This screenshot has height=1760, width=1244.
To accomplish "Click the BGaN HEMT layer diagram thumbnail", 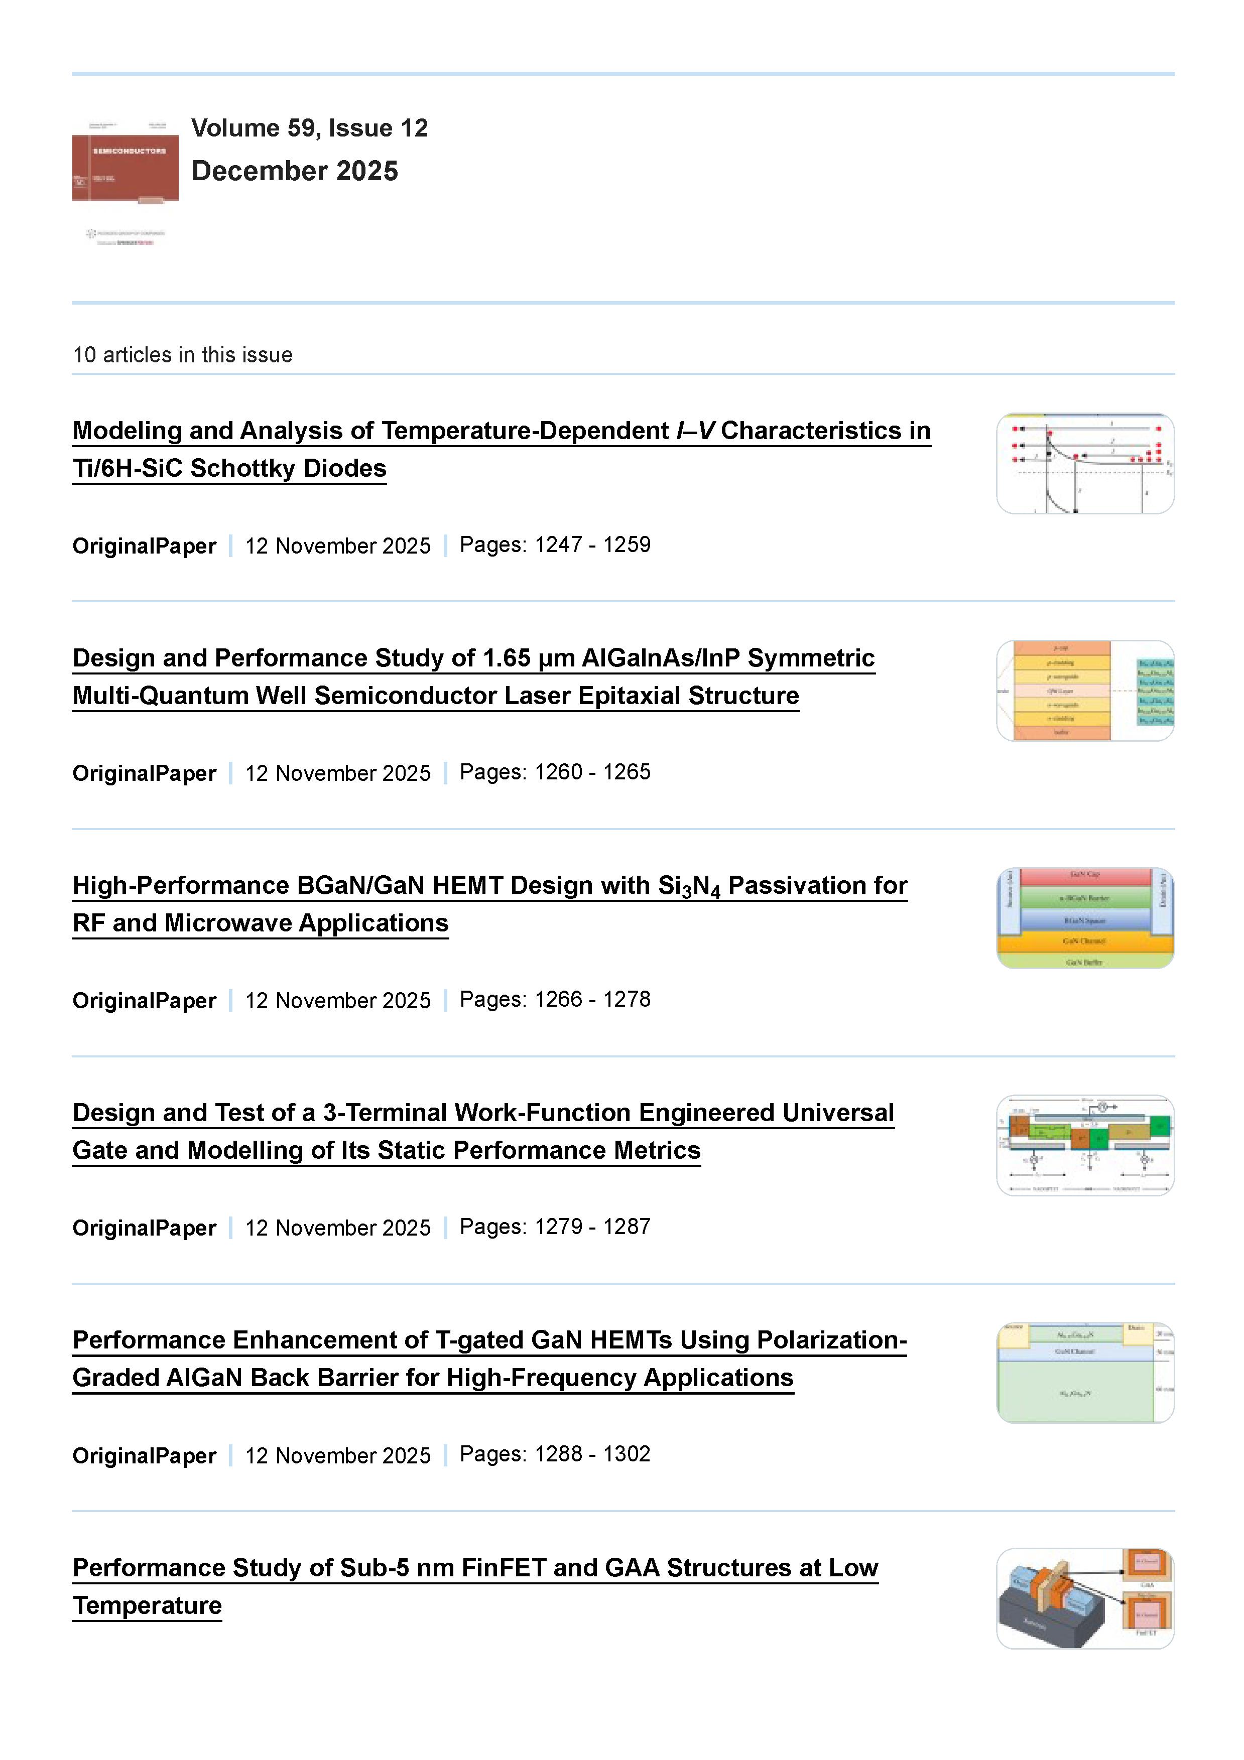I will pos(1084,918).
